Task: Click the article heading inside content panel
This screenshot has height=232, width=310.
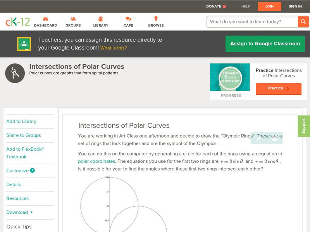Action: (124, 125)
